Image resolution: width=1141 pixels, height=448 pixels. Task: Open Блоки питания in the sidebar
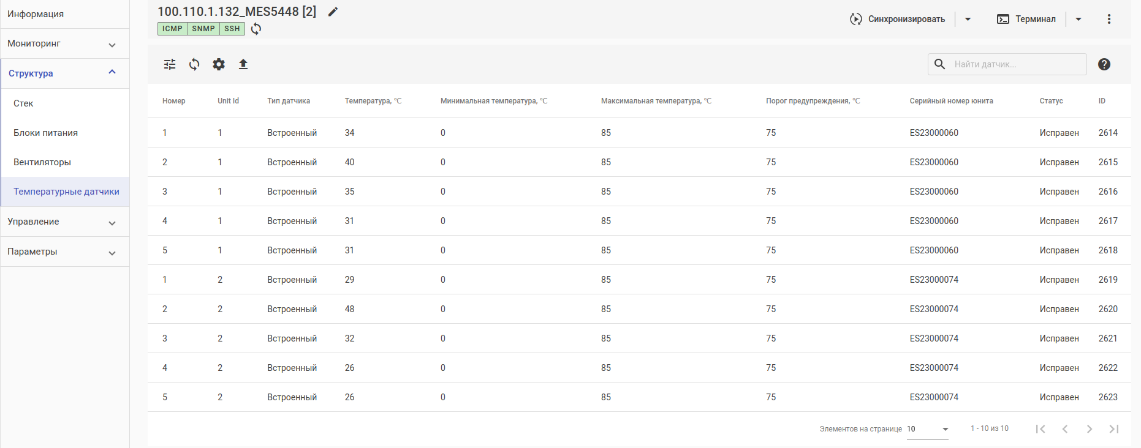pyautogui.click(x=46, y=133)
